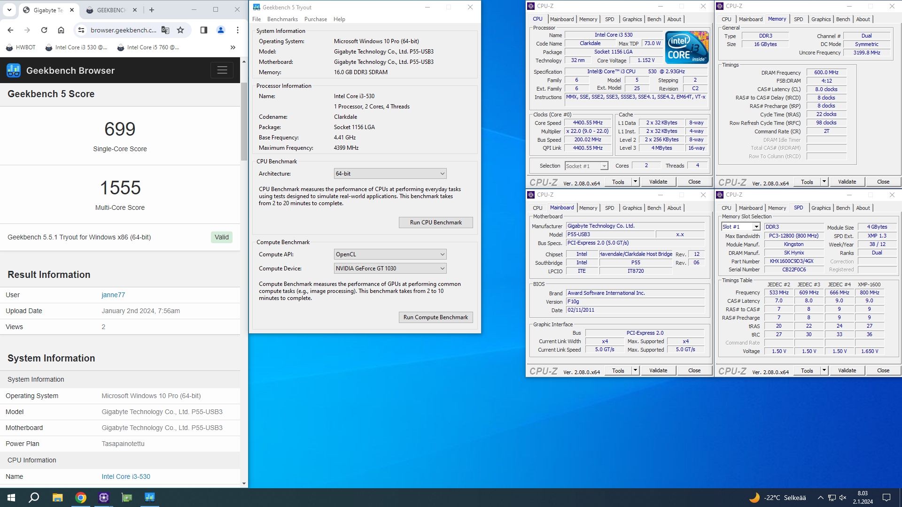The height and width of the screenshot is (507, 902).
Task: Open Chrome profile avatar
Action: pyautogui.click(x=221, y=30)
